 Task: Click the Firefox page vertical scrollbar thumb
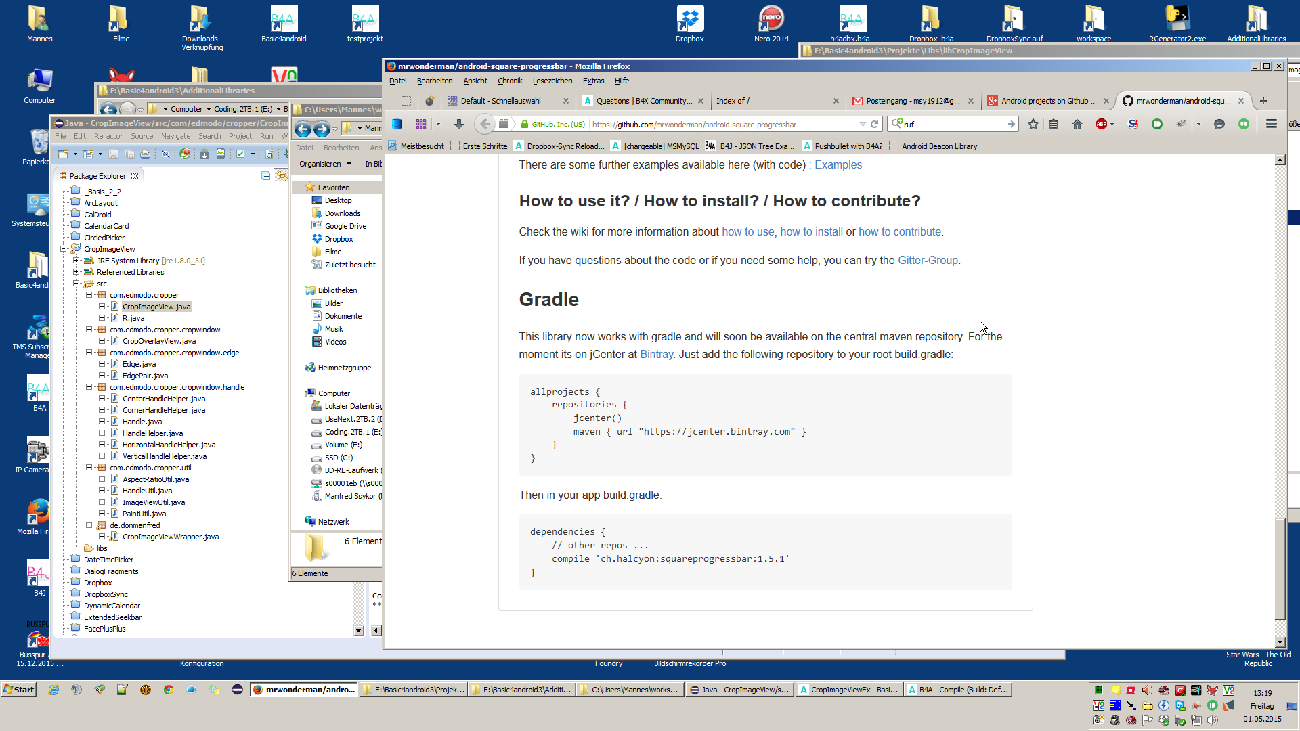[x=1280, y=569]
